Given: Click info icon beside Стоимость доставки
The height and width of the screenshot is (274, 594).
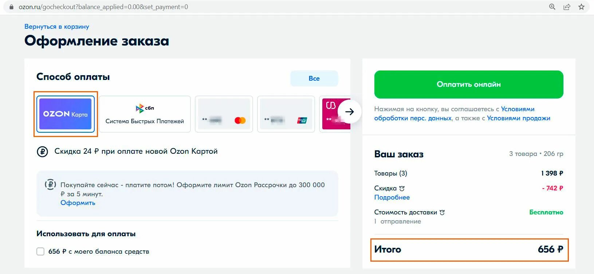Looking at the screenshot, I should [x=442, y=212].
